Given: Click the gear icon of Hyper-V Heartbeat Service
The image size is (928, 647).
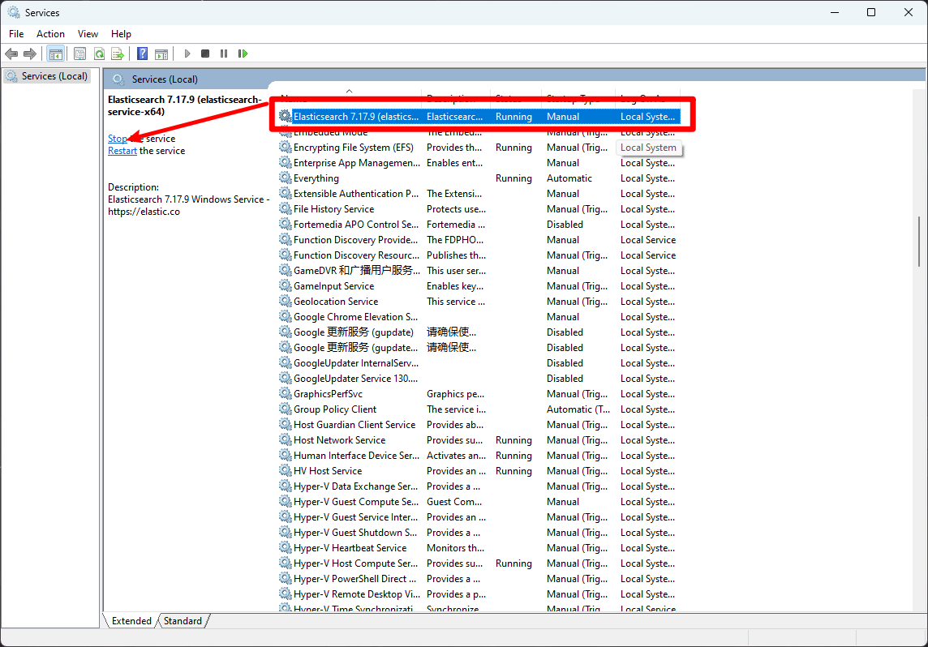Looking at the screenshot, I should point(286,547).
